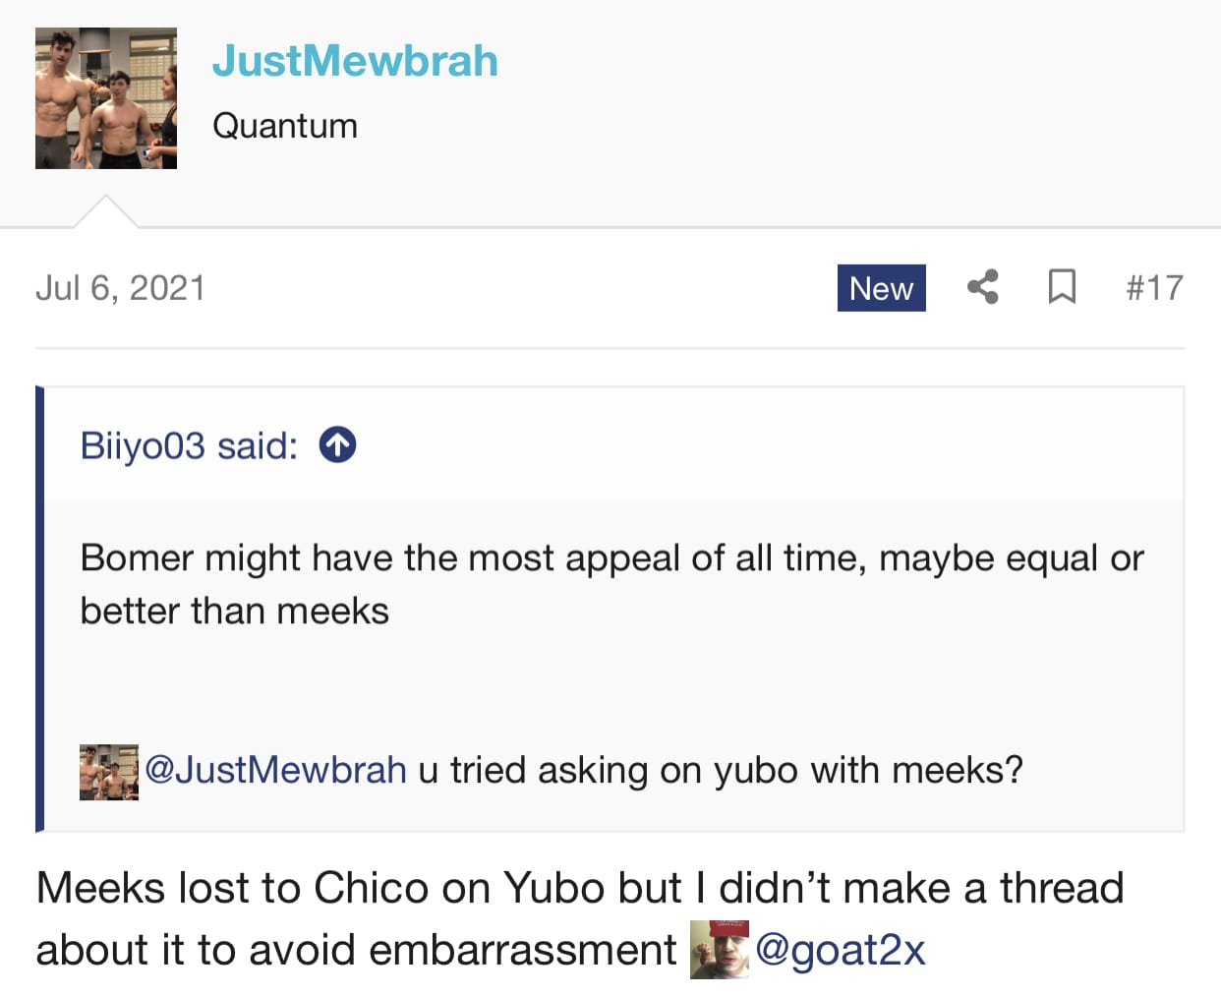Image resolution: width=1221 pixels, height=996 pixels.
Task: Click the post header arrow pointer
Action: [x=105, y=211]
